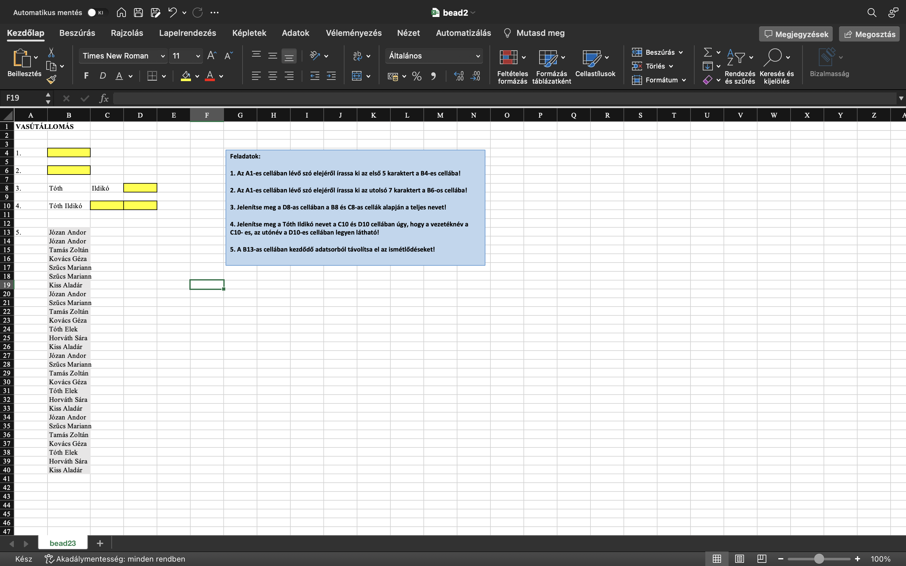Apply the red font color swatch

(x=210, y=76)
